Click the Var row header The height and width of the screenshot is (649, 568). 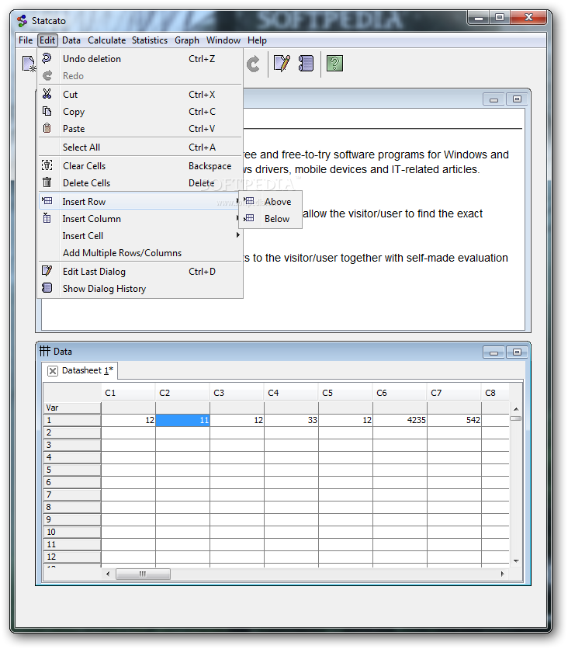(x=72, y=408)
